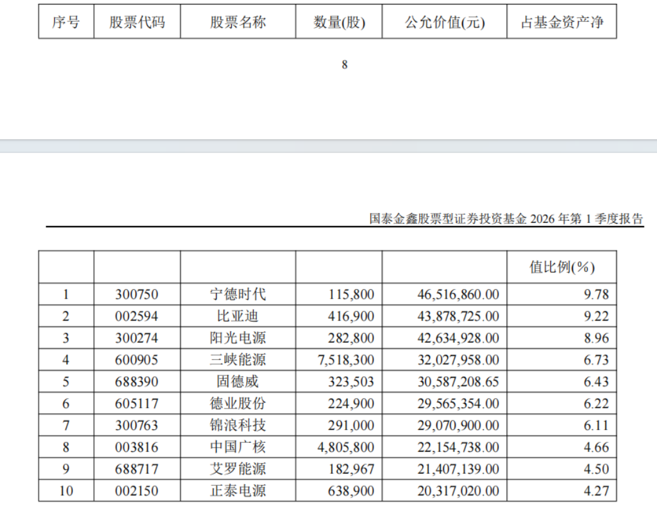657x506 pixels.
Task: Select the 序号 column header
Action: [x=66, y=22]
